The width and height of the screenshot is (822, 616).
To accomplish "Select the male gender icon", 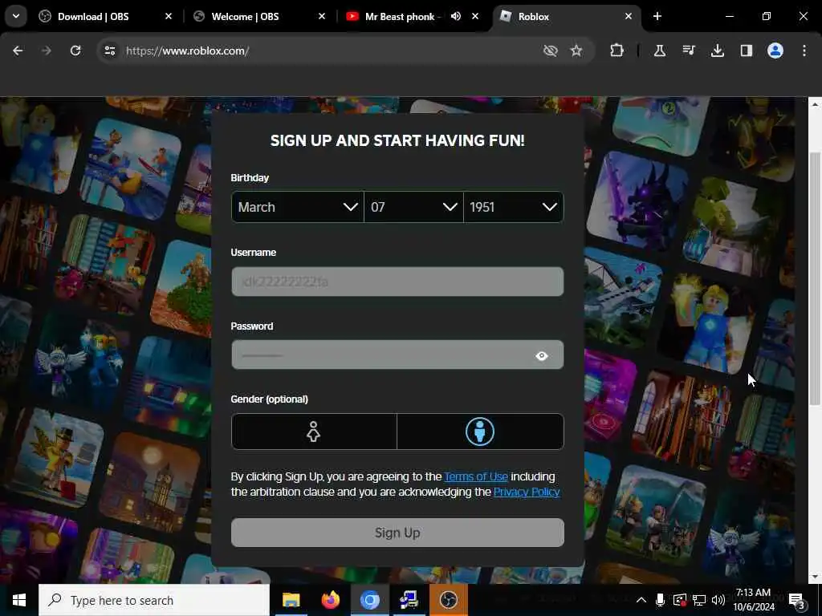I will (480, 432).
